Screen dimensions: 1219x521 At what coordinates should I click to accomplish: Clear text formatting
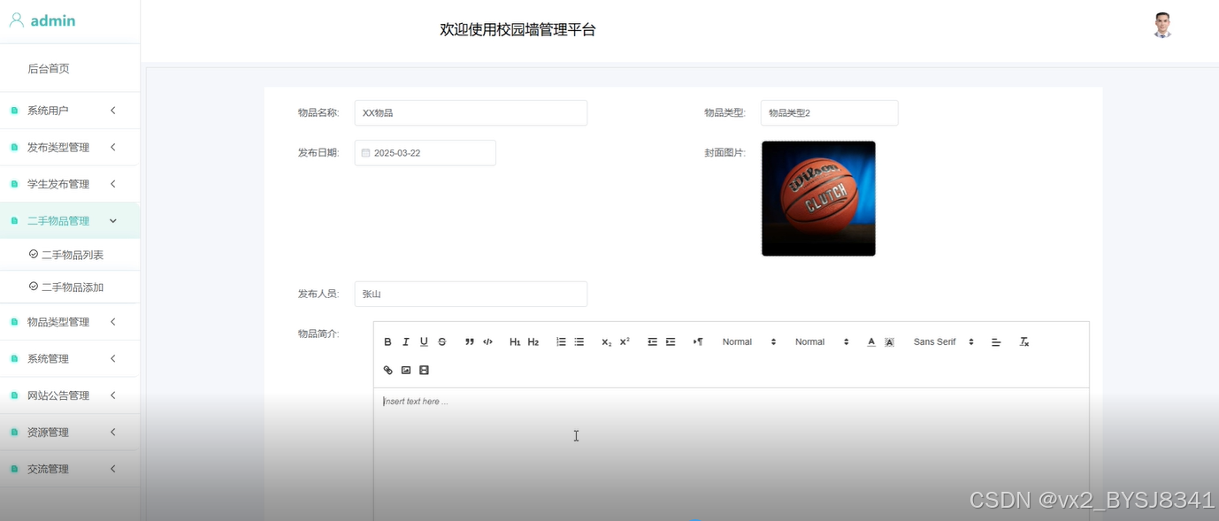(x=1024, y=341)
